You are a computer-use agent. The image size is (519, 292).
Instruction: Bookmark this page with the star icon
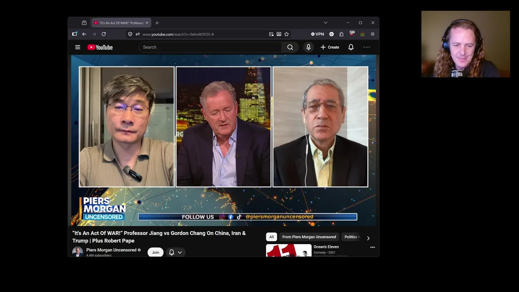287,34
